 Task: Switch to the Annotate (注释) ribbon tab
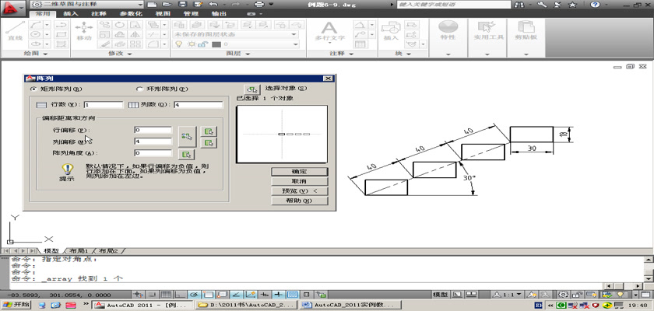point(99,14)
